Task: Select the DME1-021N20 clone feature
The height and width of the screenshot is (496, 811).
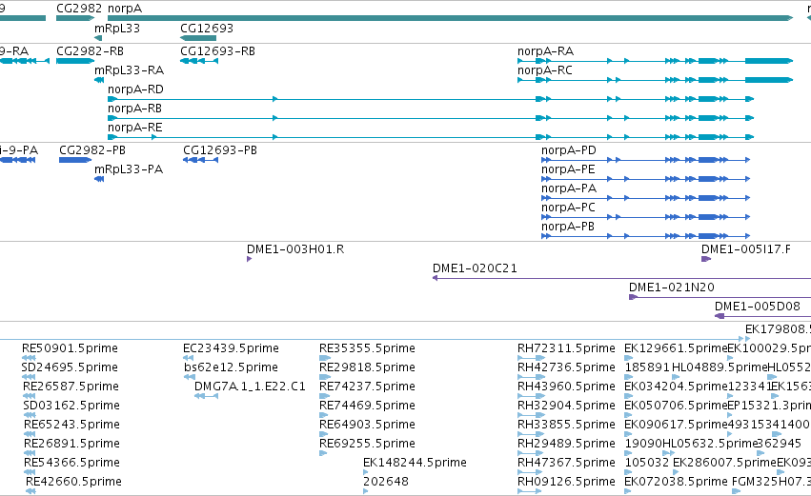Action: pos(720,297)
